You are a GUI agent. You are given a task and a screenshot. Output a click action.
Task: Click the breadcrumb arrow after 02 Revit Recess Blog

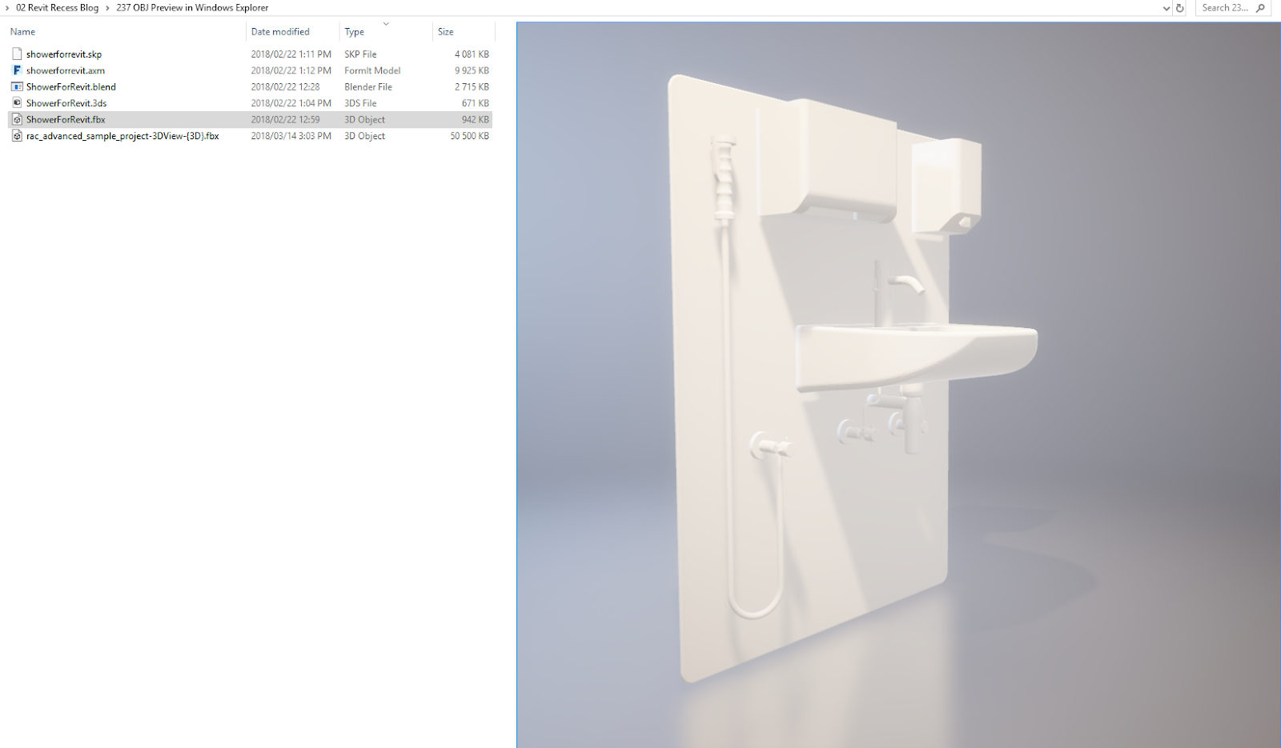pyautogui.click(x=106, y=7)
